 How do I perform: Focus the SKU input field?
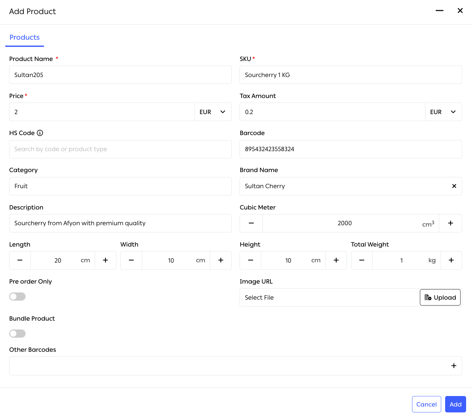[351, 75]
